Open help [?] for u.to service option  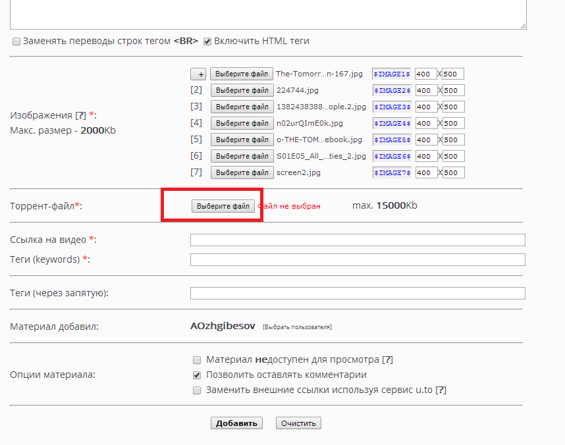click(441, 390)
